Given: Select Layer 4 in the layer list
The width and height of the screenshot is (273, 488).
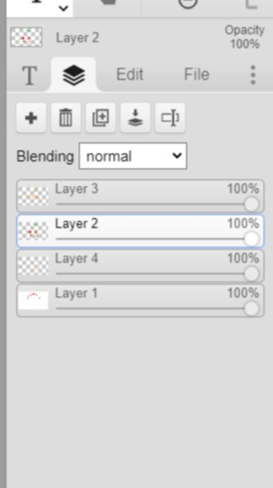Looking at the screenshot, I should pos(140,266).
